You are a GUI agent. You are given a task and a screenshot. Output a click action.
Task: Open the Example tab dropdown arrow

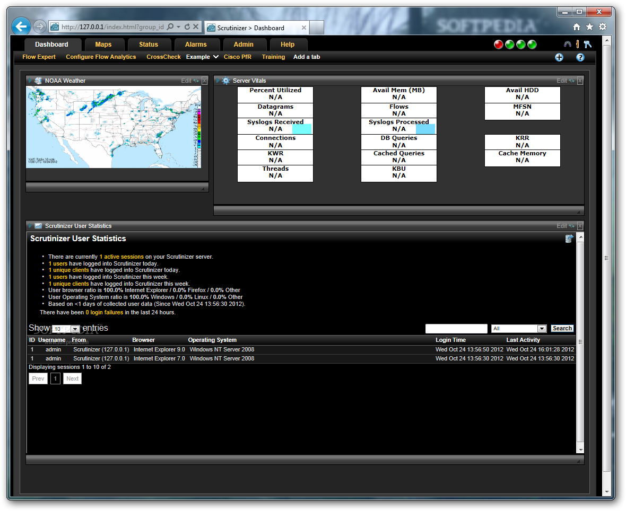[215, 57]
